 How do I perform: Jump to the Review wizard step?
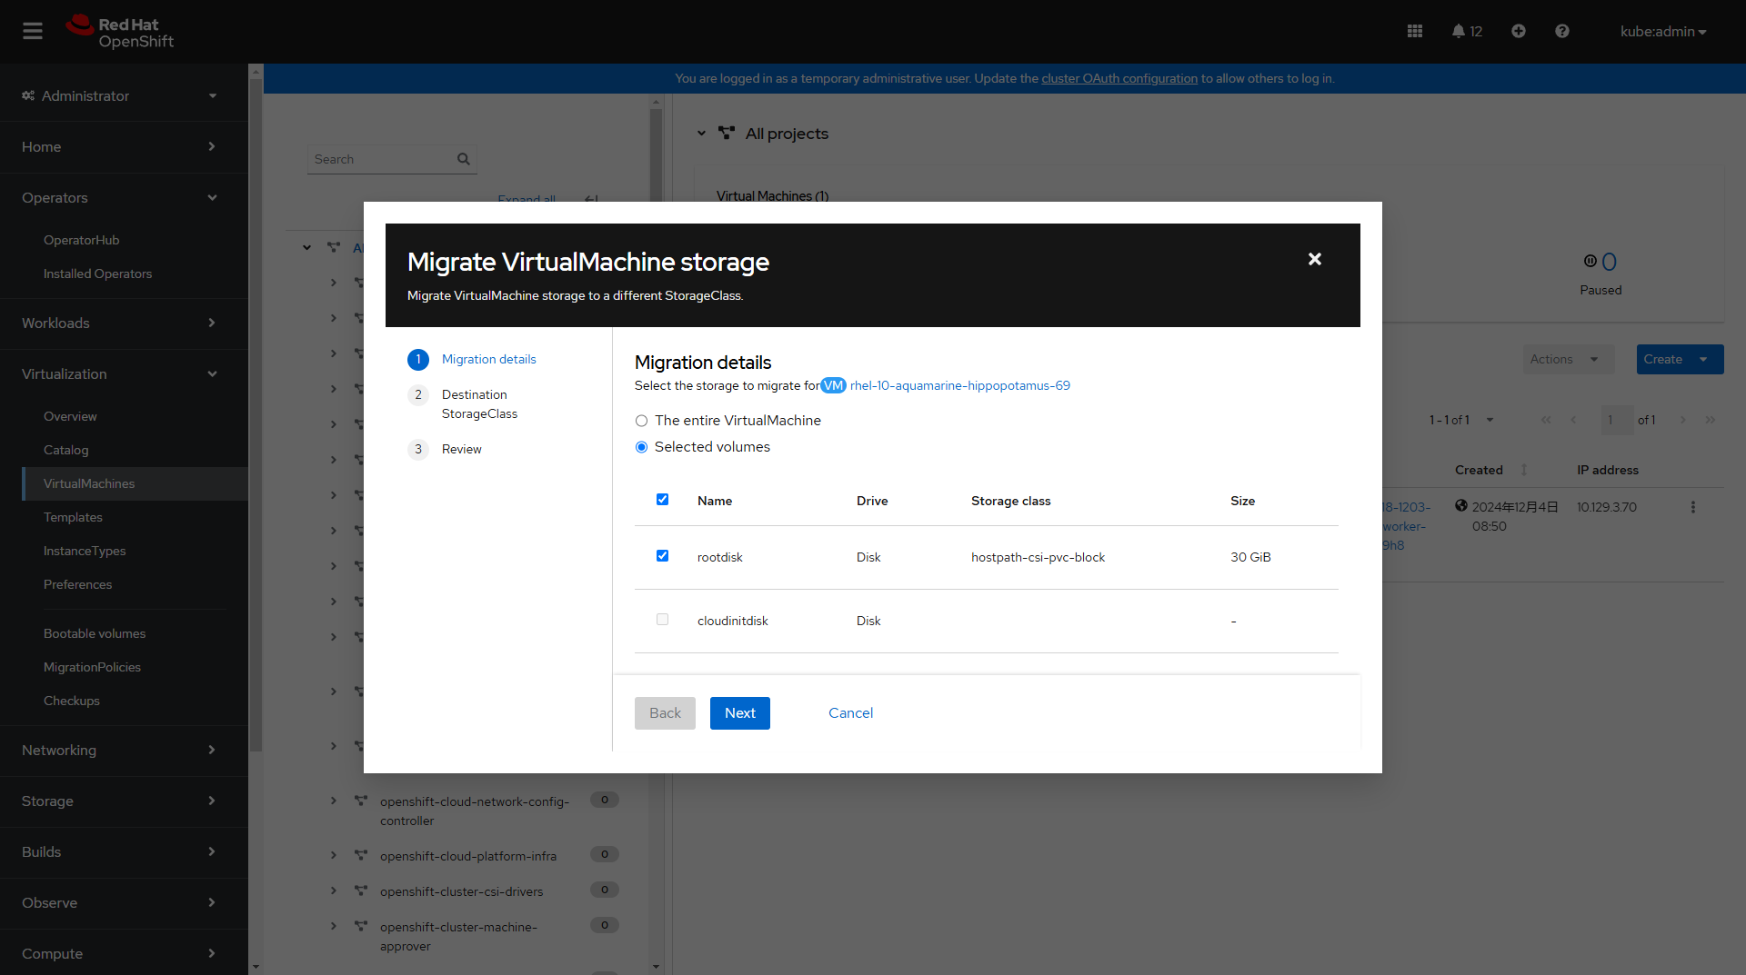point(462,449)
